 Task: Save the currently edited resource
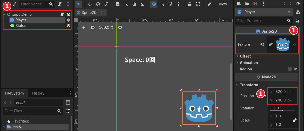[x=255, y=4]
